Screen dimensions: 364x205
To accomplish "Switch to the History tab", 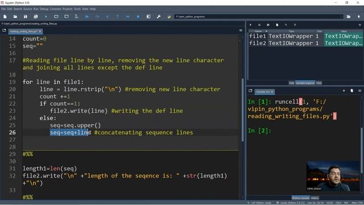I will pyautogui.click(x=315, y=198).
